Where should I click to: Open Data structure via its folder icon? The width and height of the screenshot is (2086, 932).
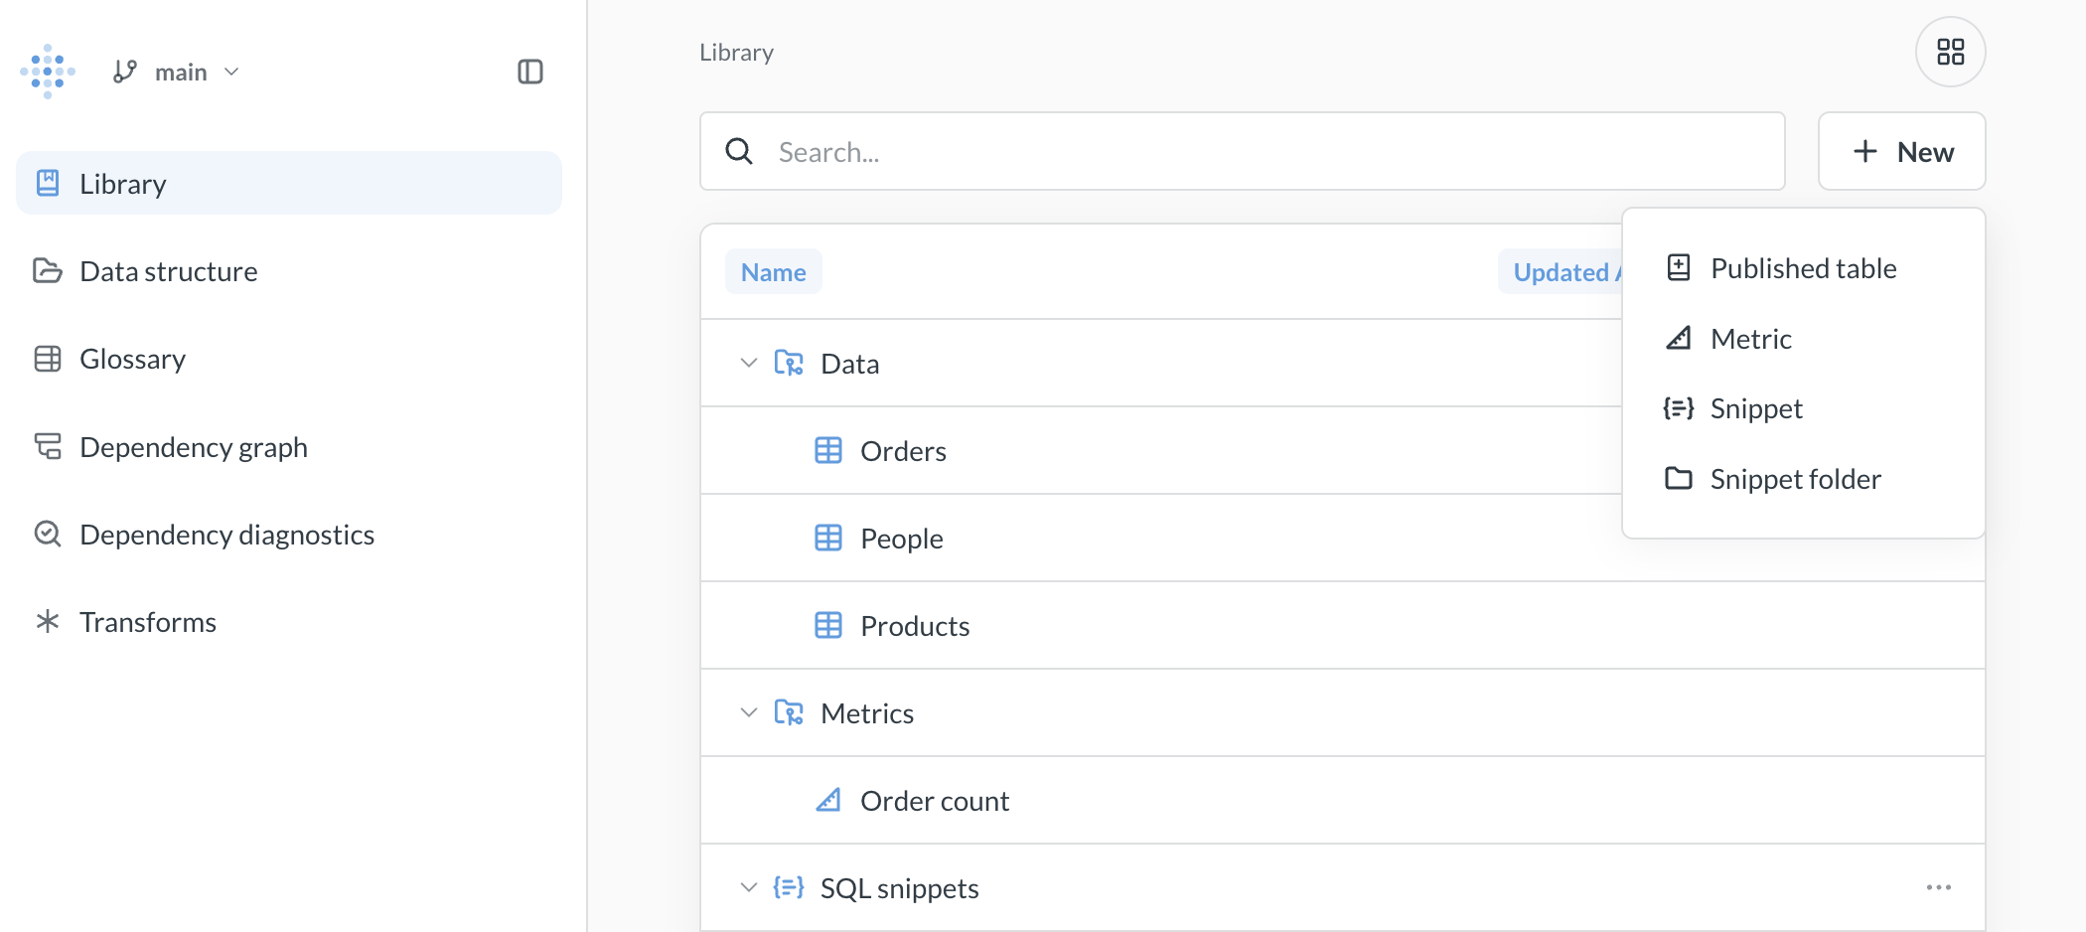coord(47,270)
